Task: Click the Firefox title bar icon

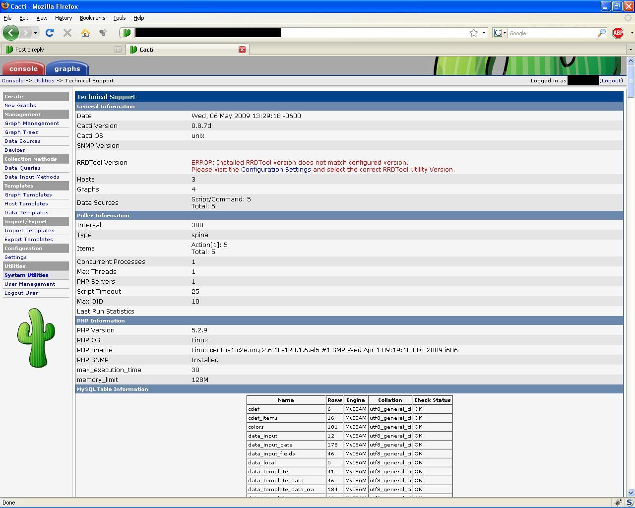Action: pyautogui.click(x=5, y=6)
